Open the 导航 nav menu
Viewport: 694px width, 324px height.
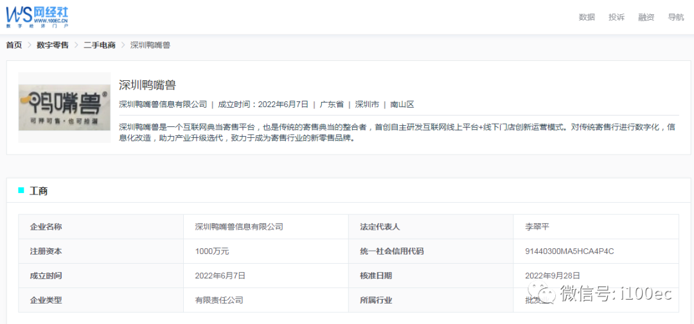[x=675, y=17]
